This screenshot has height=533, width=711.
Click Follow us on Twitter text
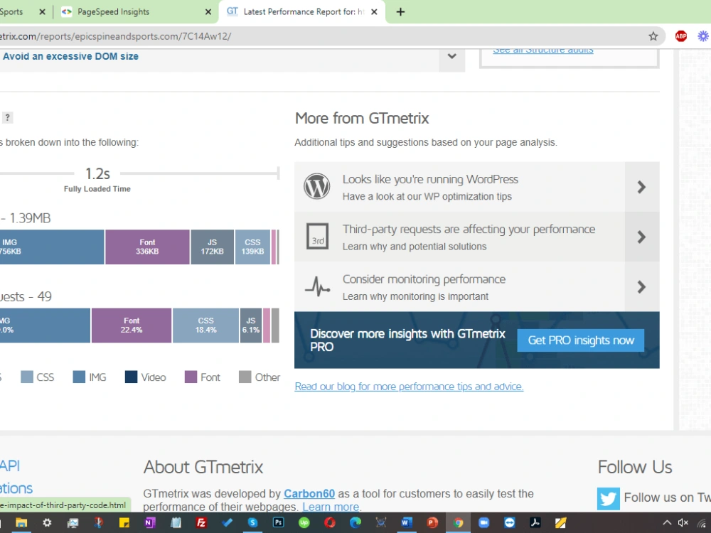tap(667, 497)
